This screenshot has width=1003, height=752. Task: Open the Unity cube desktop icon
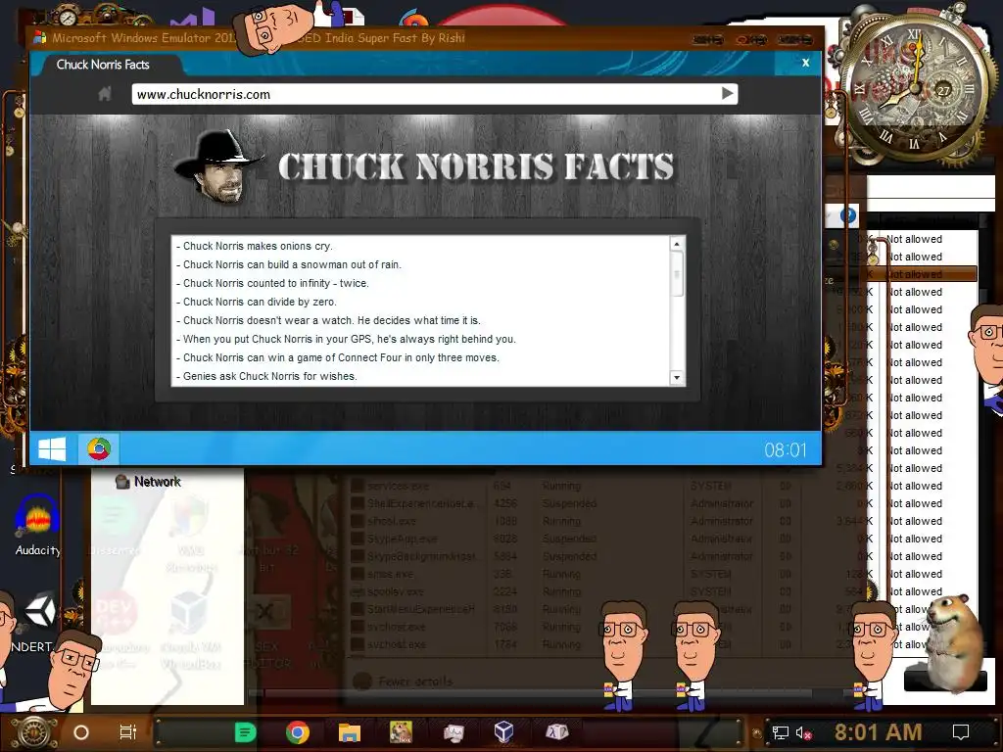point(41,611)
